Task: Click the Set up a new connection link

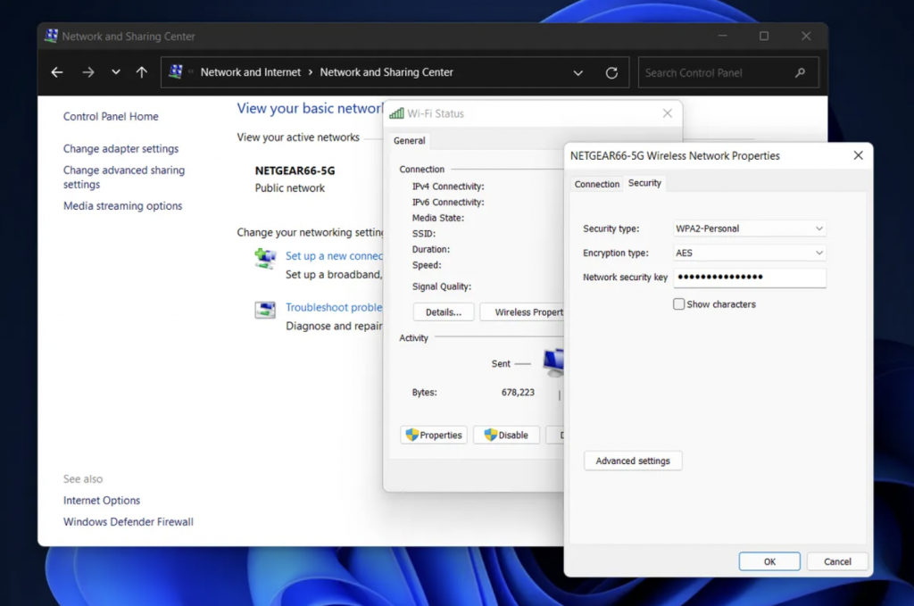Action: [x=334, y=256]
